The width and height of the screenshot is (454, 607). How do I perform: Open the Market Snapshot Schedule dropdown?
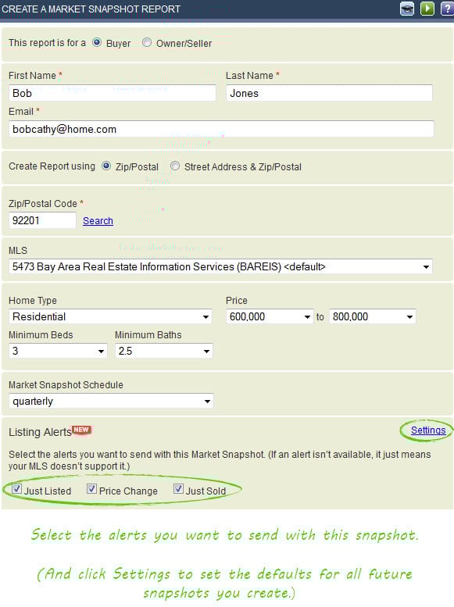pyautogui.click(x=111, y=401)
